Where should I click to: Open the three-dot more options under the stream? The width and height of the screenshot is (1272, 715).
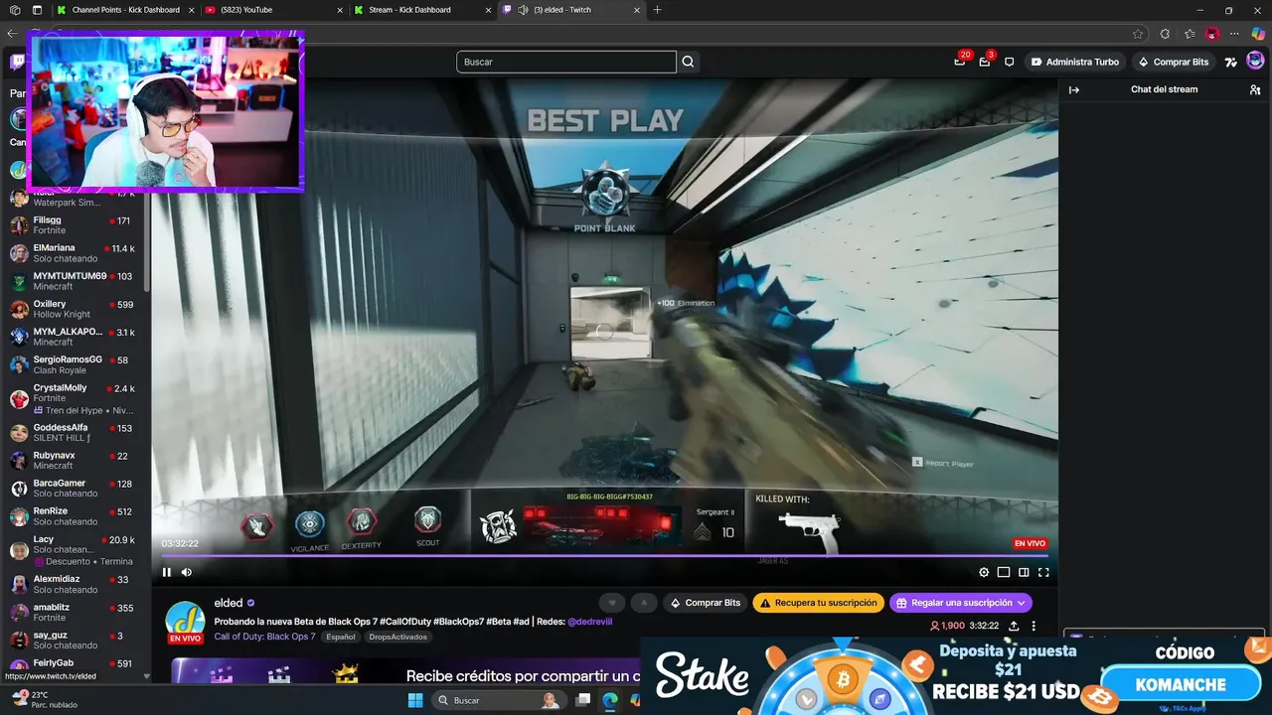point(1033,626)
